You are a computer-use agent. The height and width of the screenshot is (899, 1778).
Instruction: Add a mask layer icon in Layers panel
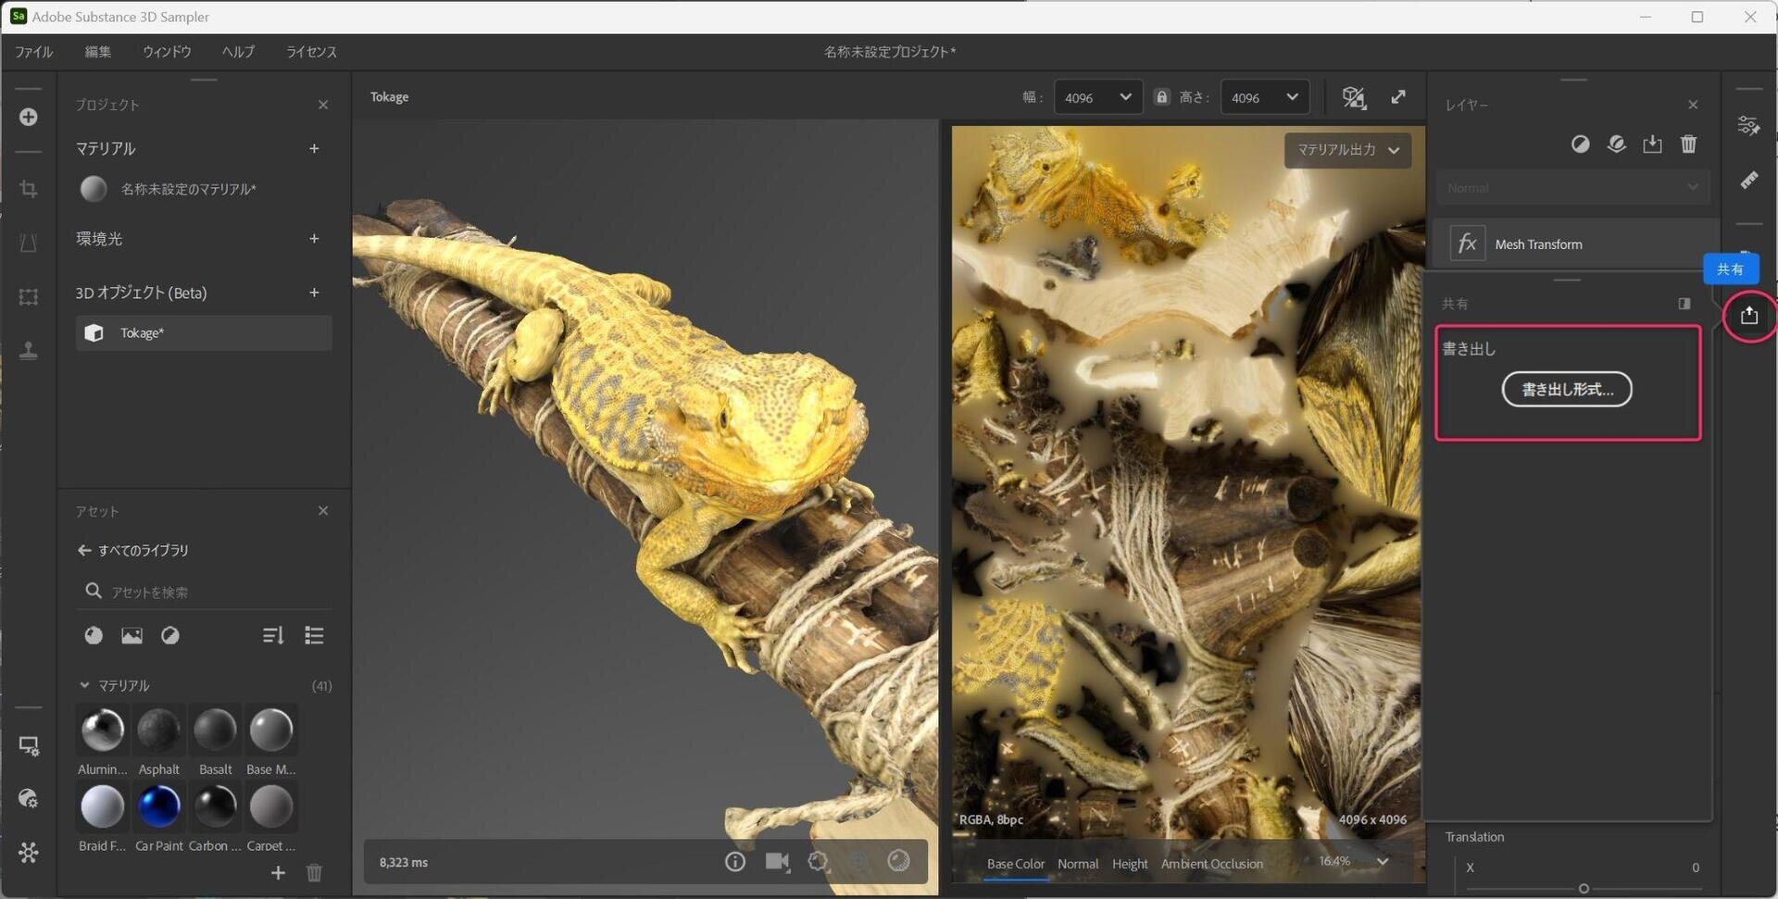pyautogui.click(x=1580, y=144)
